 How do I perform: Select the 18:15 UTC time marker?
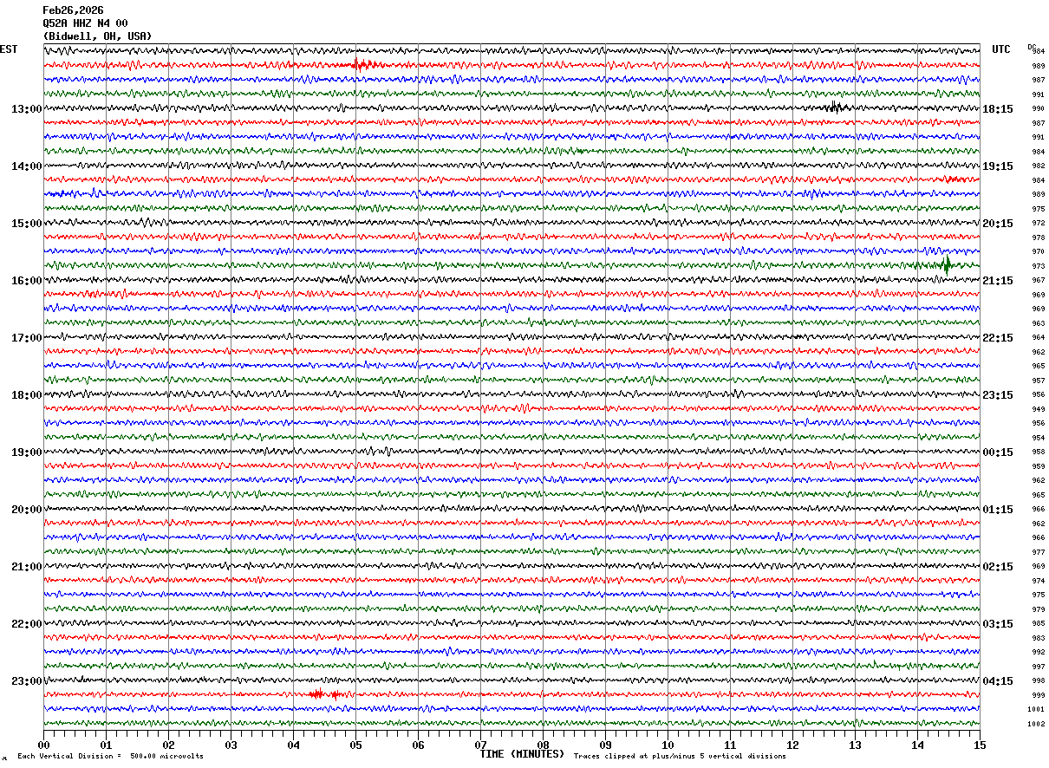tap(998, 109)
